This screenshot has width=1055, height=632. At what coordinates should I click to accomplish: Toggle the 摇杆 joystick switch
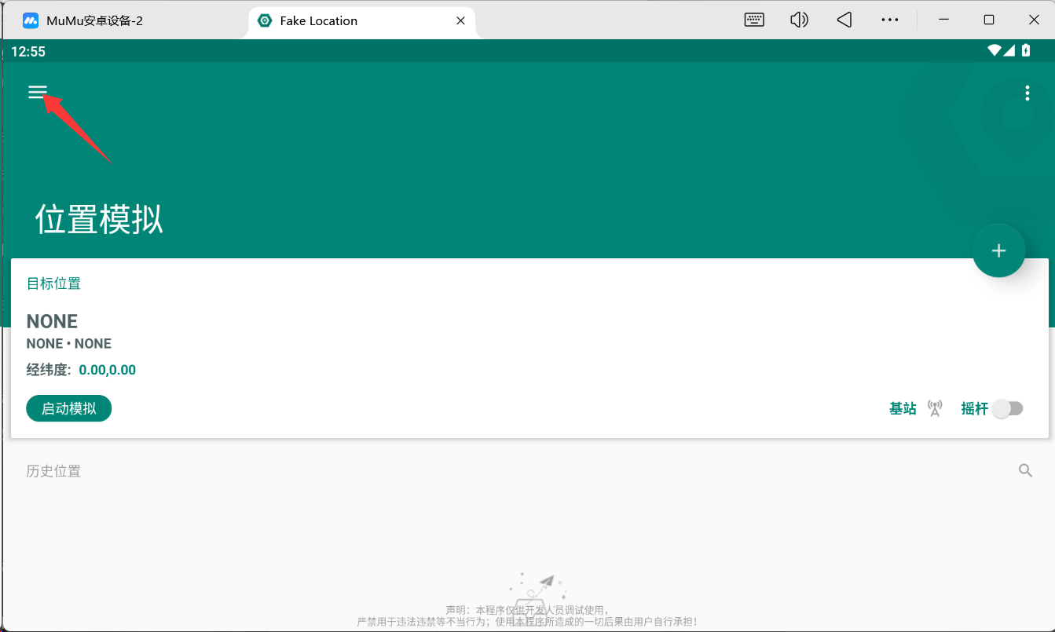click(x=1007, y=408)
